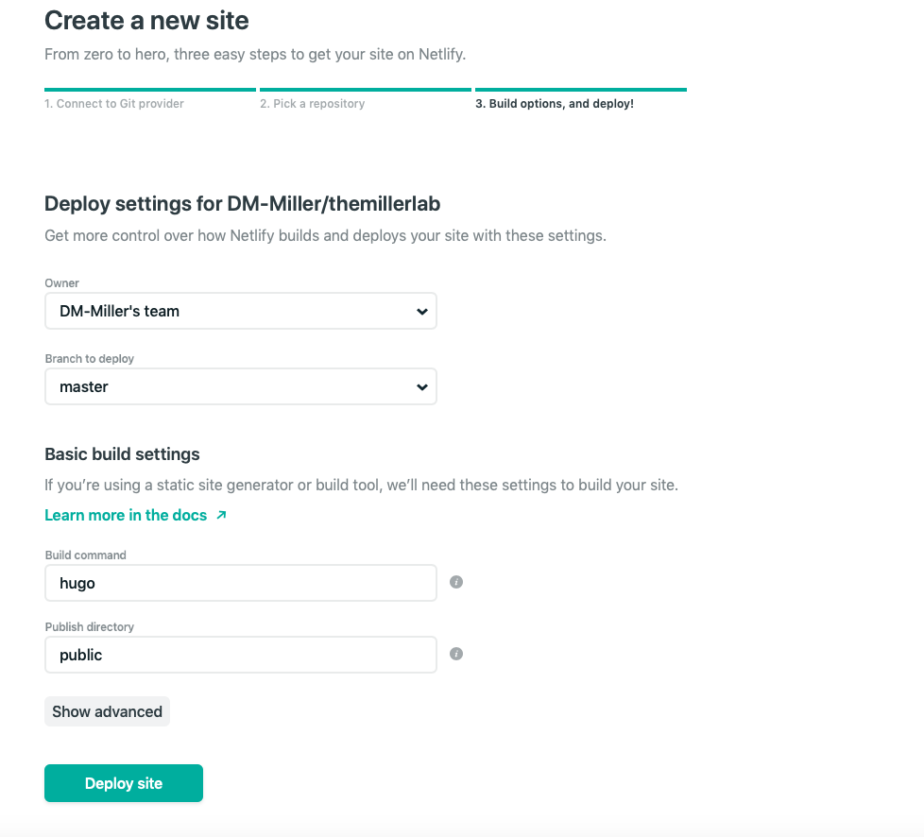
Task: Click the chevron arrow in the Owner selector
Action: [x=422, y=311]
